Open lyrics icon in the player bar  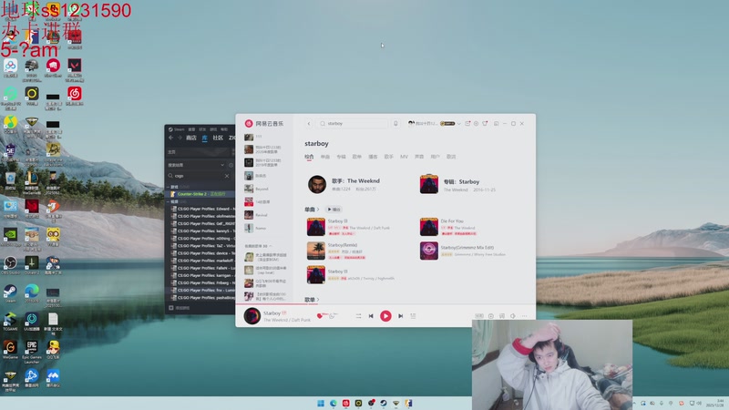pos(502,316)
